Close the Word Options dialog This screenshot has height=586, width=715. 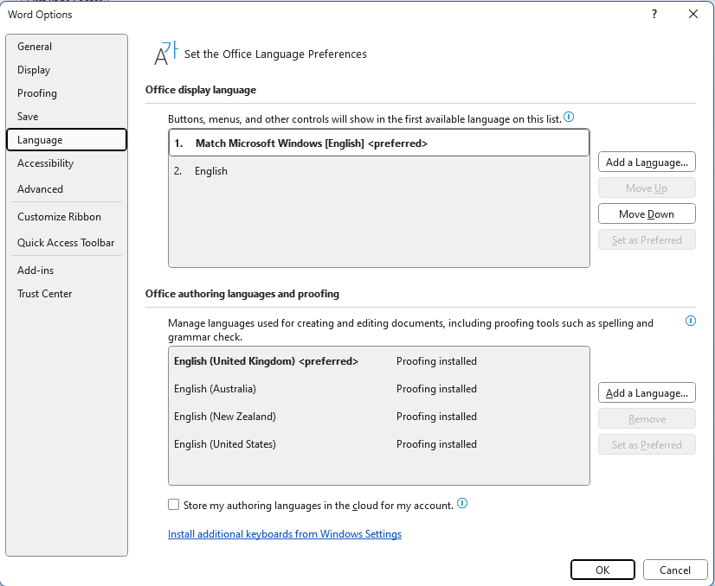[693, 14]
